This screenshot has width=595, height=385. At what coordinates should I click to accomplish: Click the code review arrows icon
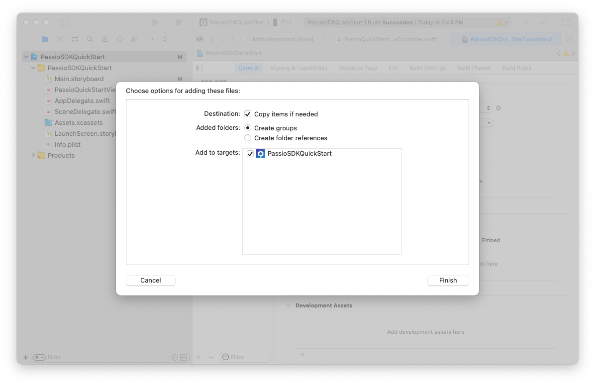coord(543,22)
